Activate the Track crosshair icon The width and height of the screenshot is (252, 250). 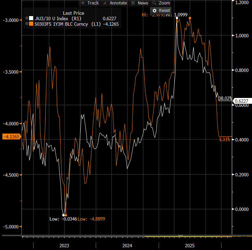pos(82,3)
